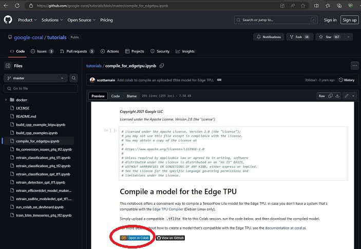Click View on GitHub badge
This screenshot has height=249, width=361.
pyautogui.click(x=170, y=238)
